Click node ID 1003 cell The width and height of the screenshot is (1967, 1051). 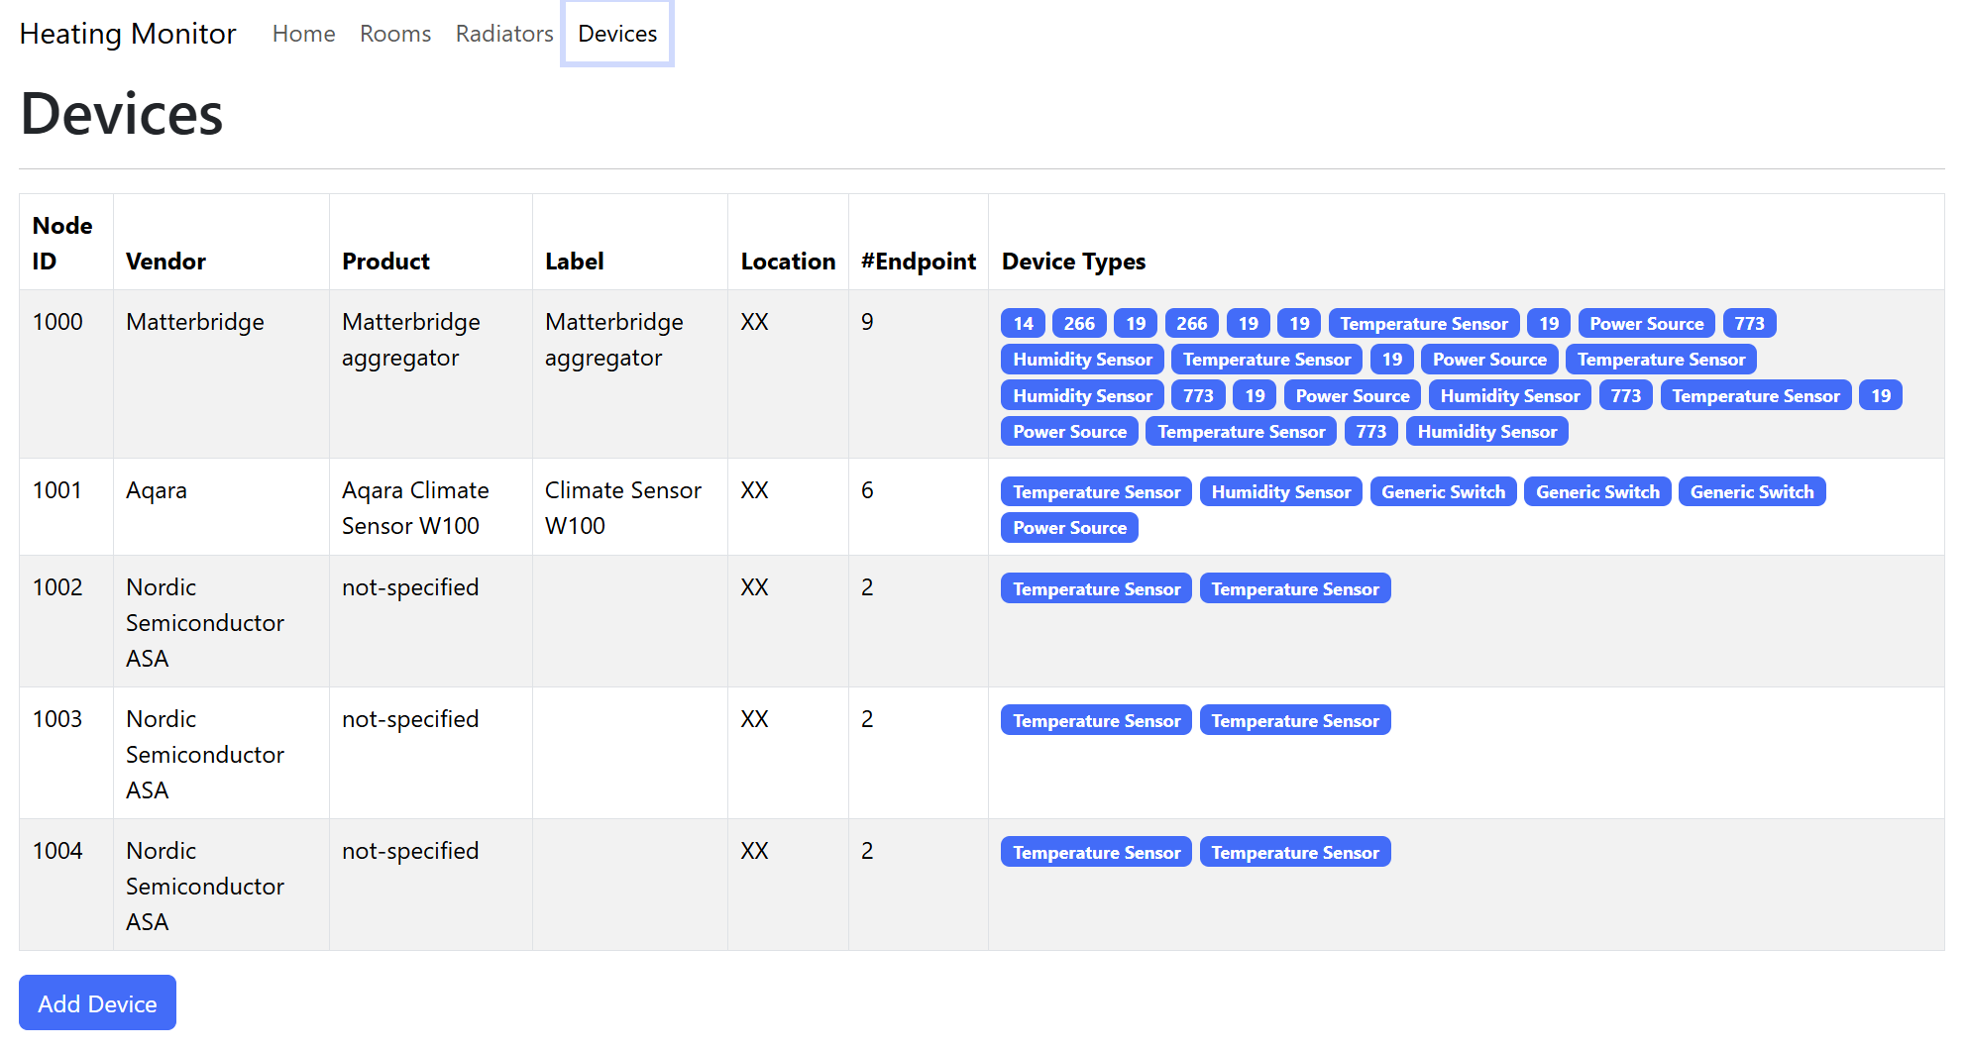[x=57, y=719]
